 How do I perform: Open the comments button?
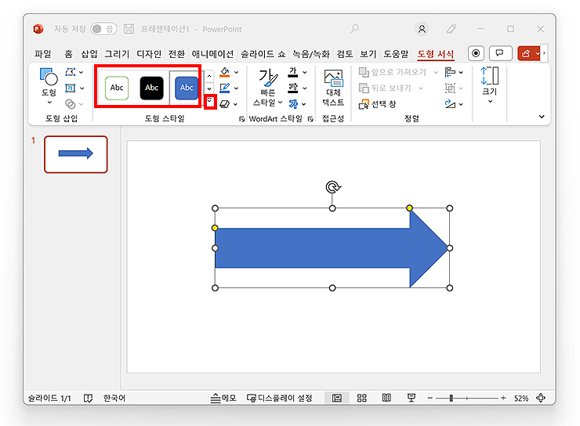point(501,53)
